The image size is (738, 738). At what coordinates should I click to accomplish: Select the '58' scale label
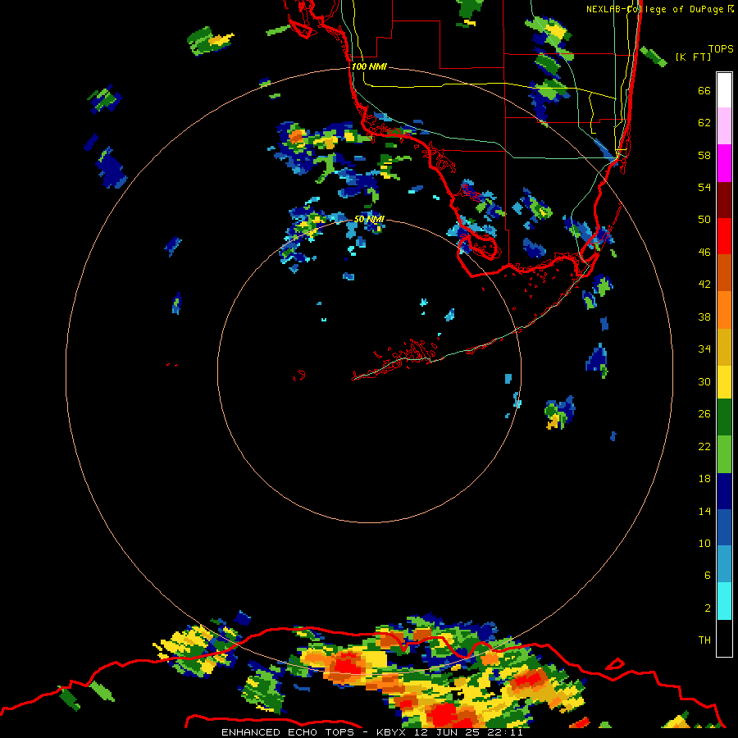coord(704,155)
